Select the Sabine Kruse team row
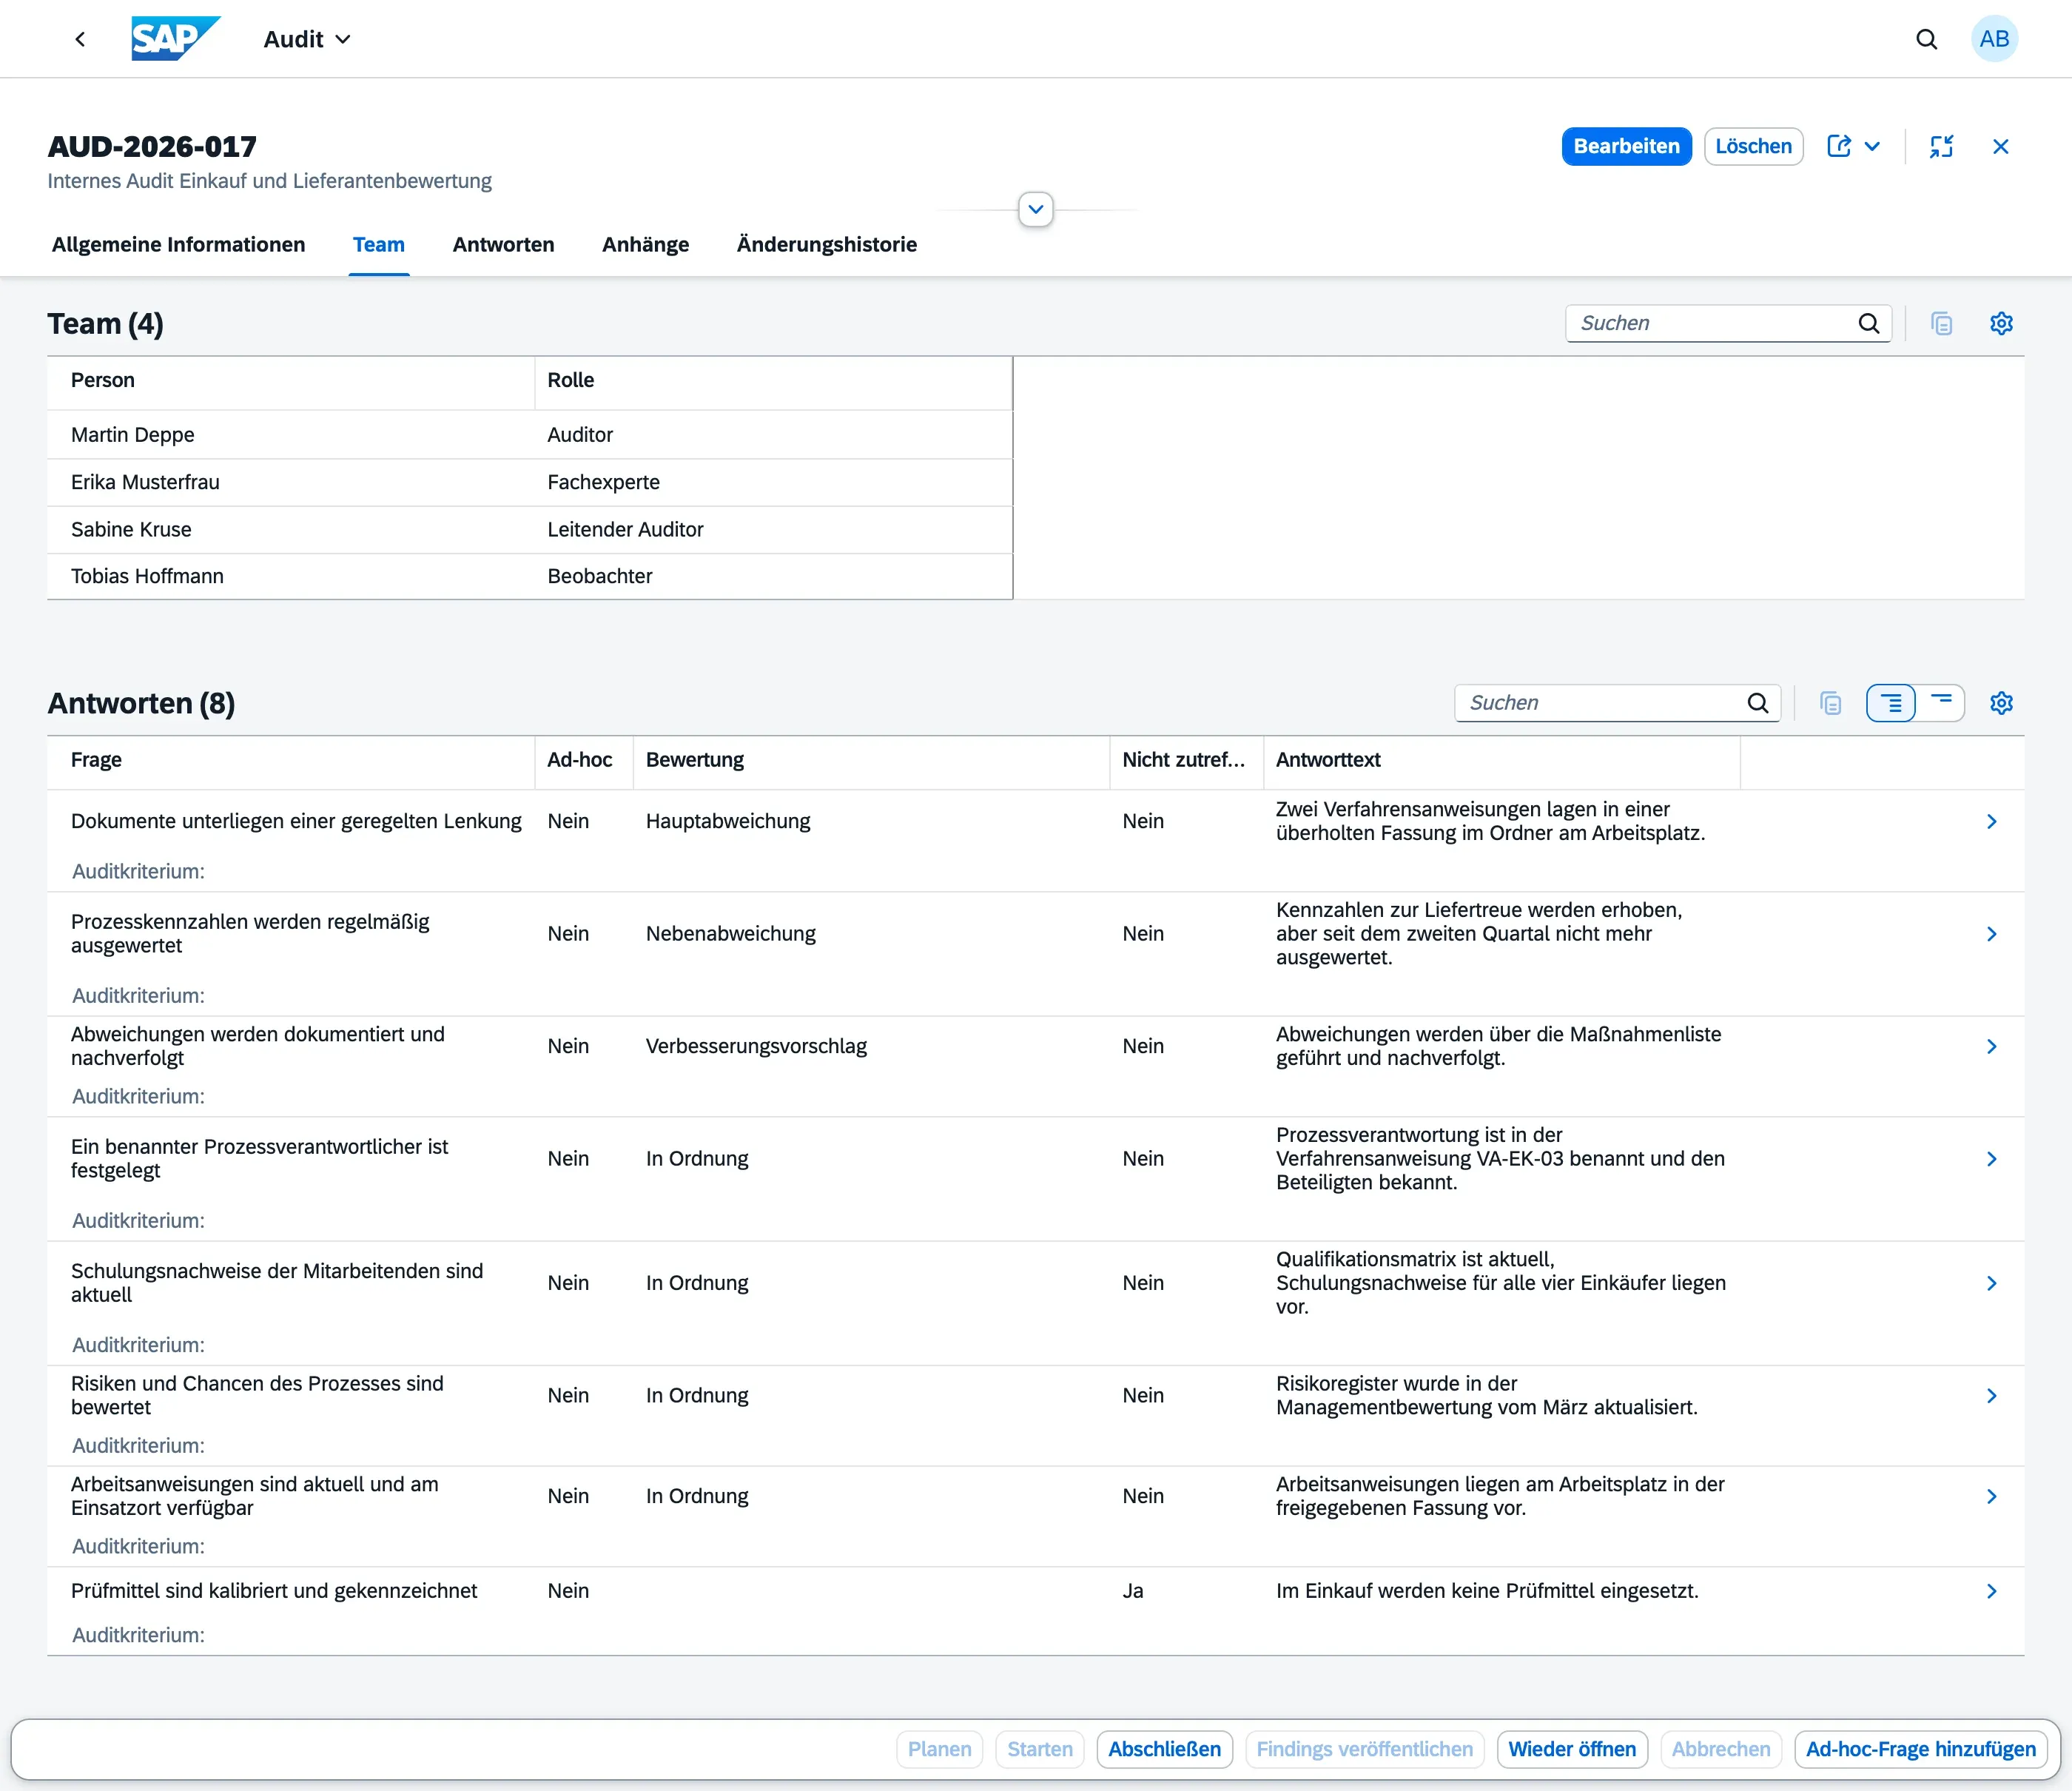2072x1791 pixels. [530, 529]
